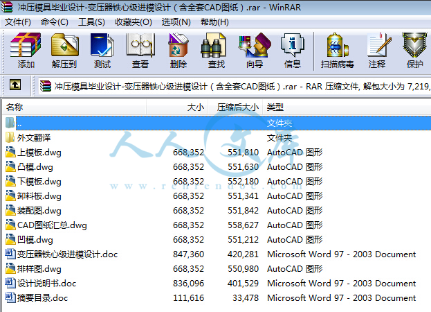The image size is (431, 312).
Task: Select the 外文翻译 folder icon
Action: 10,137
